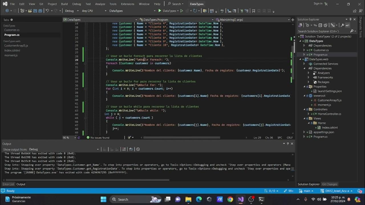Switch to the Error List tab
The image size is (365, 205).
pos(8,184)
